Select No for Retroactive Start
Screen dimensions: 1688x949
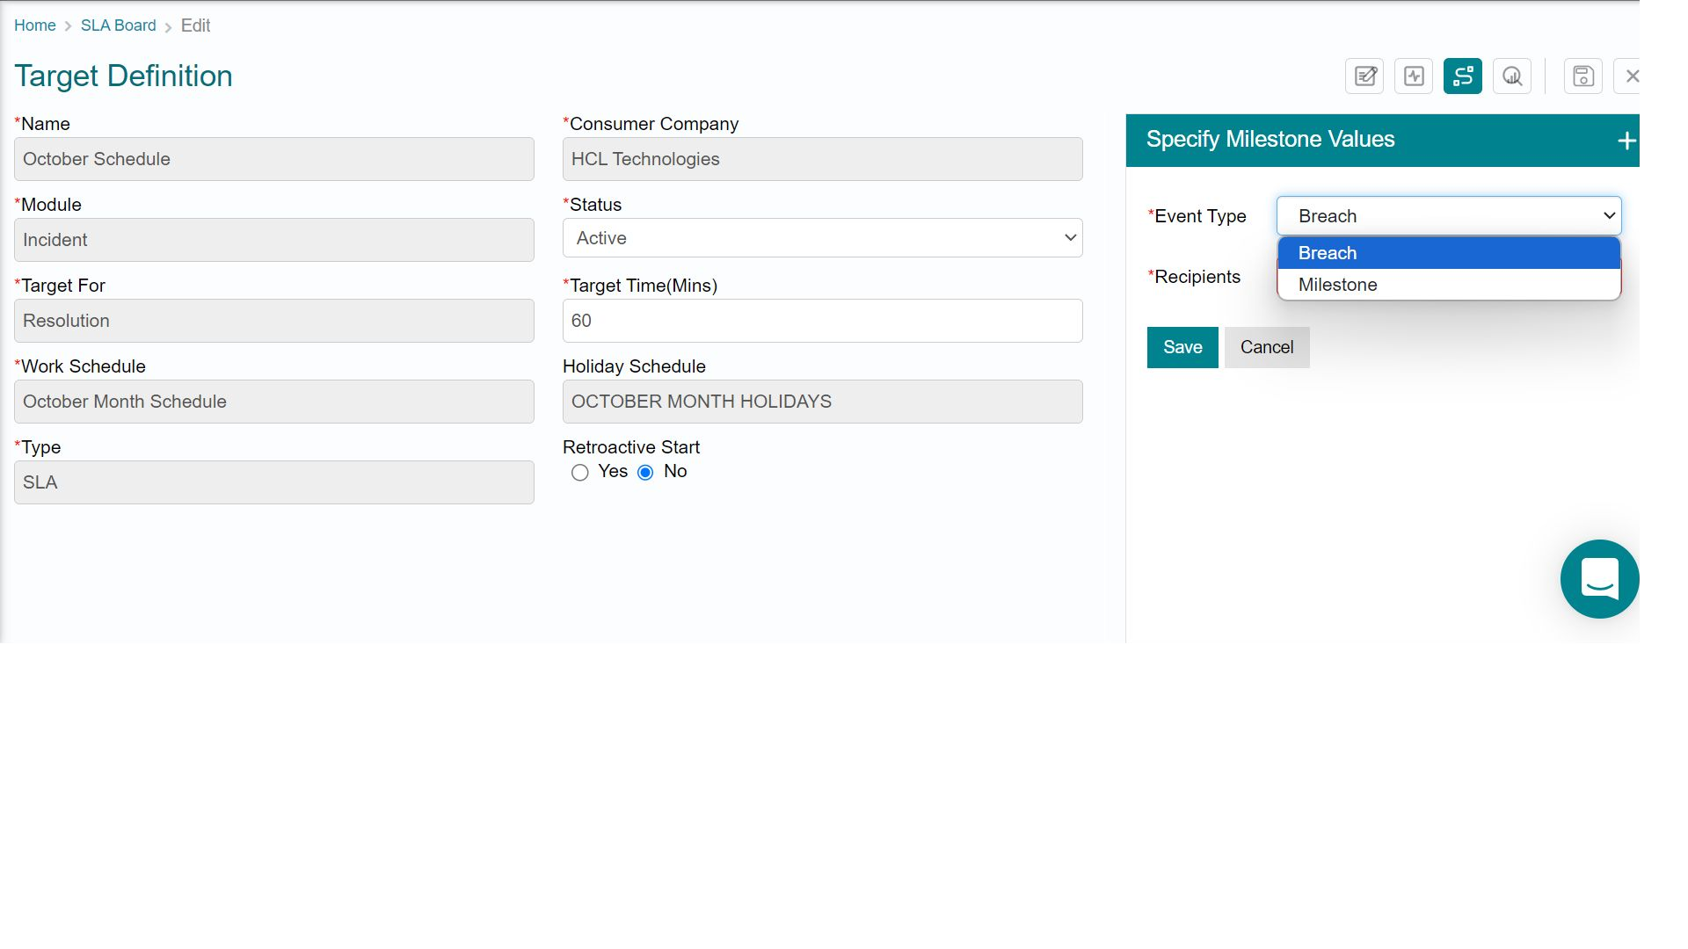pos(645,473)
